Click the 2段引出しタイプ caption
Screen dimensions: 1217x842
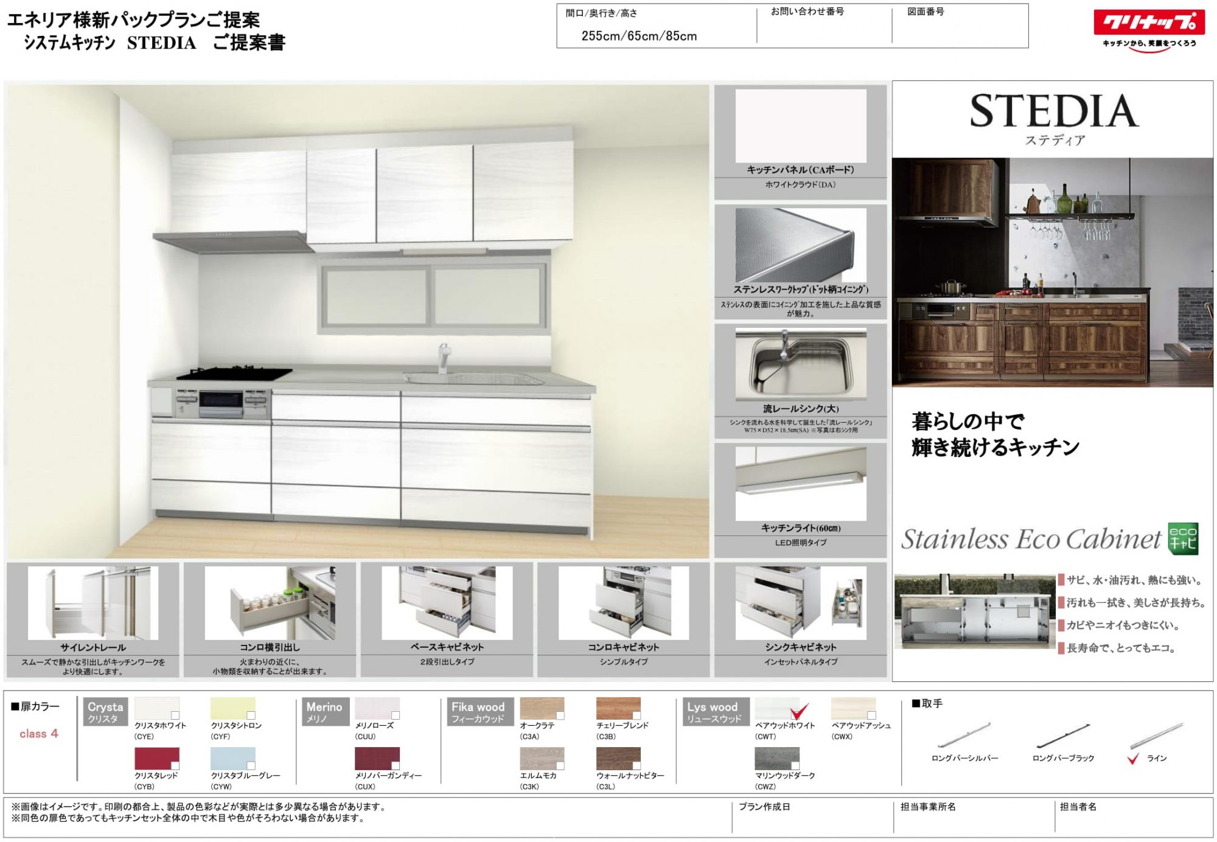[x=447, y=661]
